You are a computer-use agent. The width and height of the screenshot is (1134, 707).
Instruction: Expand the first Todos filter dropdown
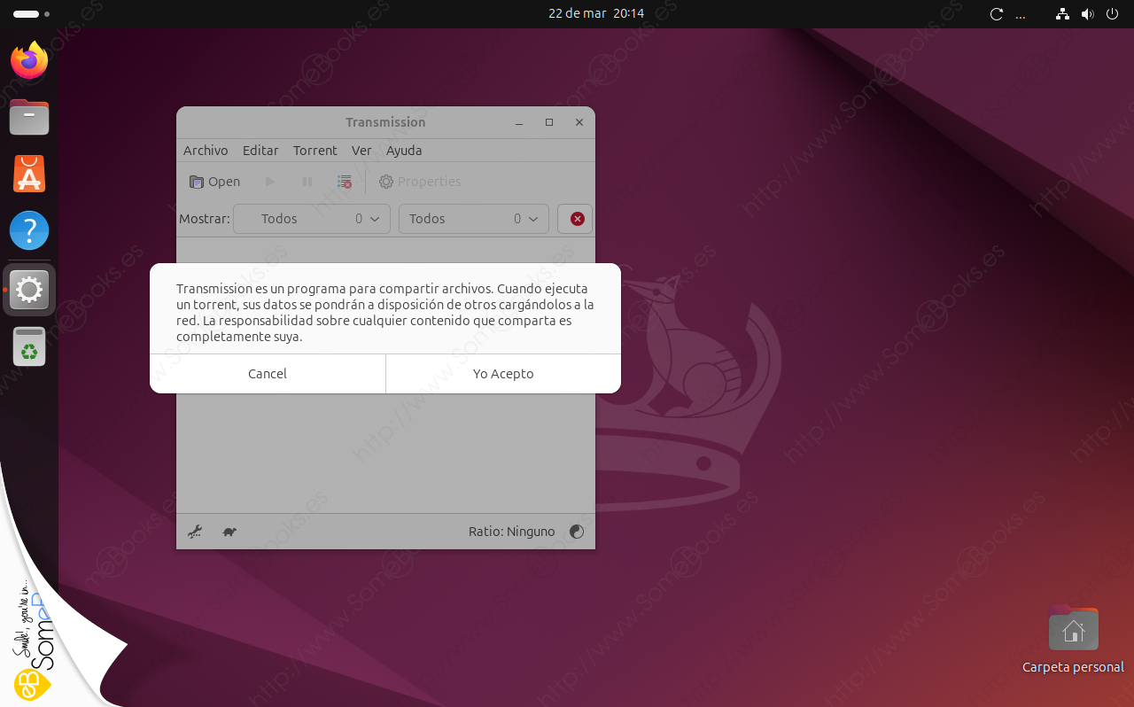point(311,219)
